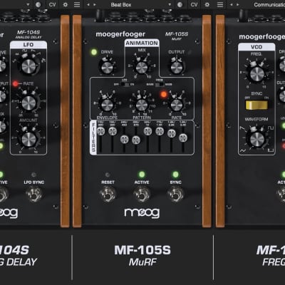Click previous preset arrow beside Communication preset
This screenshot has height=285, width=285.
[x=231, y=4]
